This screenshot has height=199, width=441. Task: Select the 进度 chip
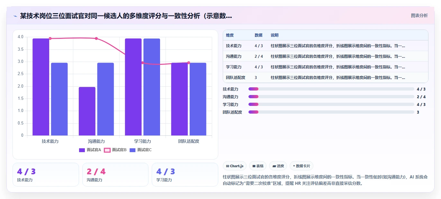tap(278, 166)
